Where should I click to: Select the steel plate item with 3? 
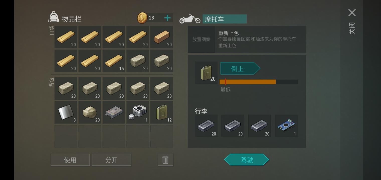coord(66,112)
